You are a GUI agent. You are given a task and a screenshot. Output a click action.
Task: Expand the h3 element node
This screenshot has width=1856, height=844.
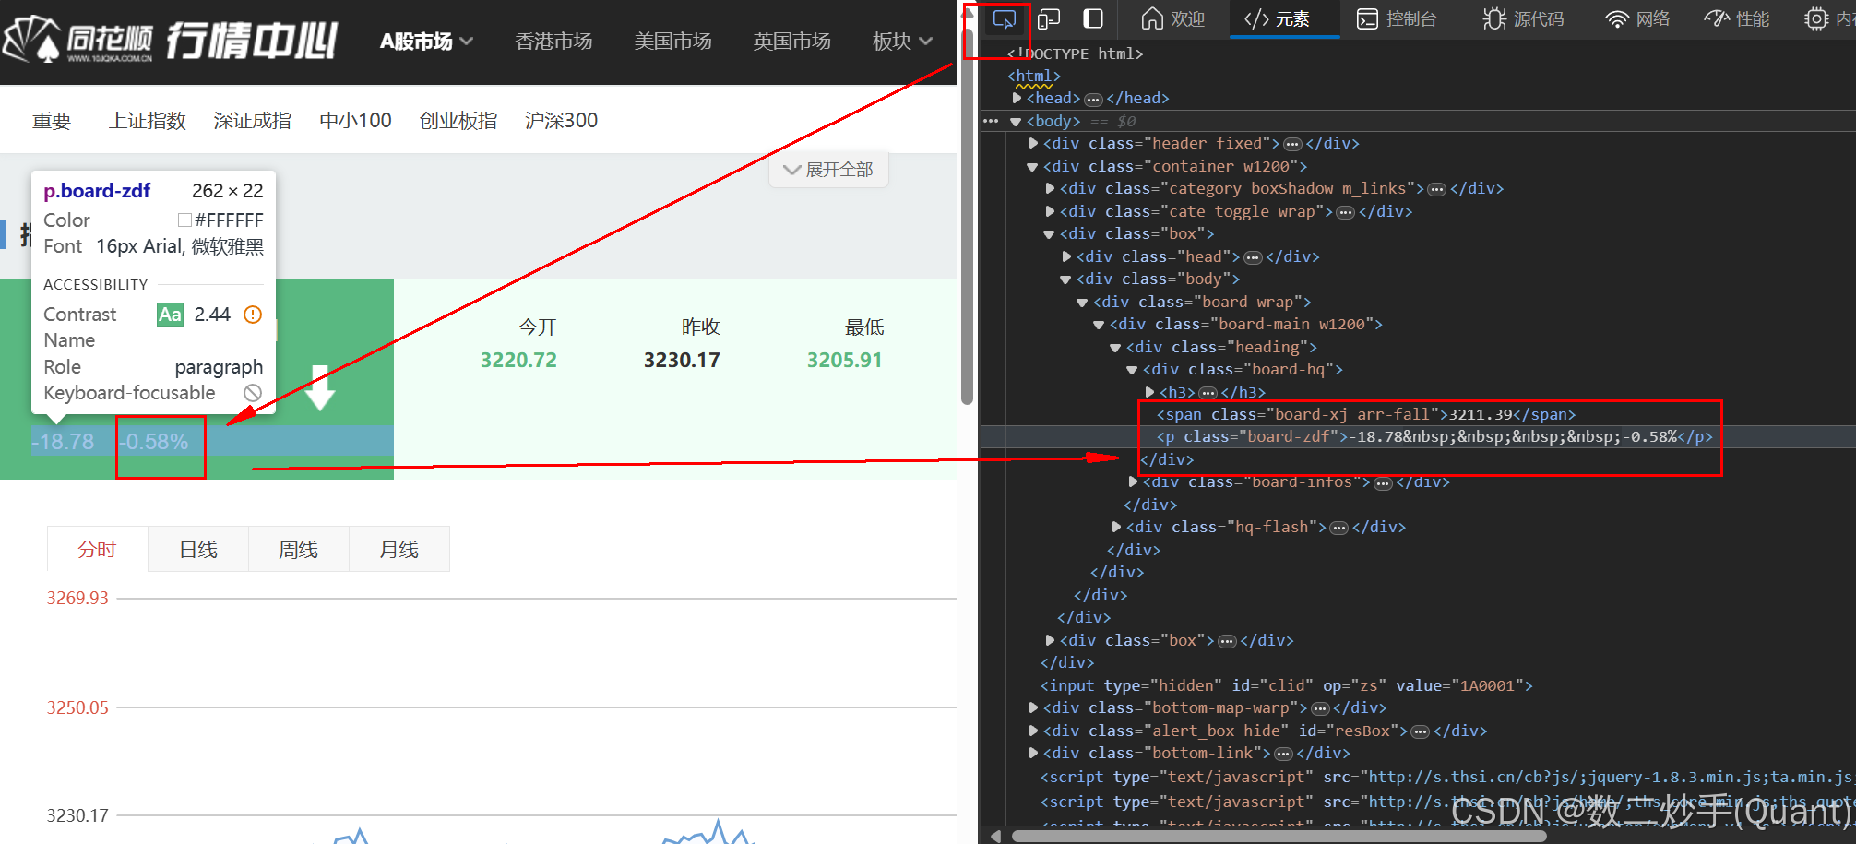(x=1149, y=392)
